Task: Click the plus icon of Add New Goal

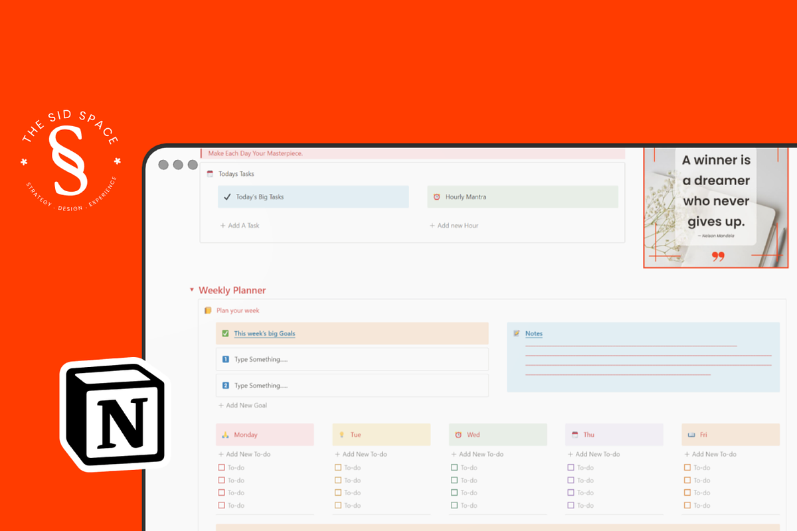Action: coord(221,406)
